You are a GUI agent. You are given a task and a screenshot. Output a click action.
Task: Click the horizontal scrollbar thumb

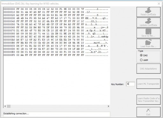point(9,106)
